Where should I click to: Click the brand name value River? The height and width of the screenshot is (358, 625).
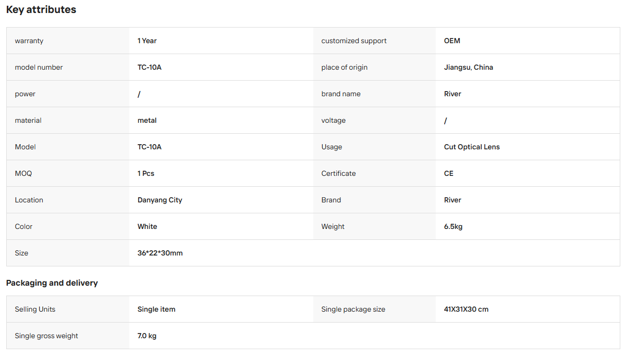click(452, 94)
